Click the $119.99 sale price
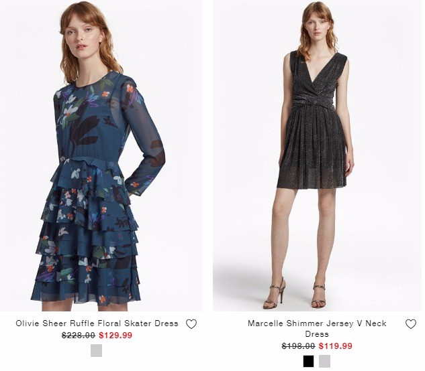This screenshot has width=425, height=371. 336,346
